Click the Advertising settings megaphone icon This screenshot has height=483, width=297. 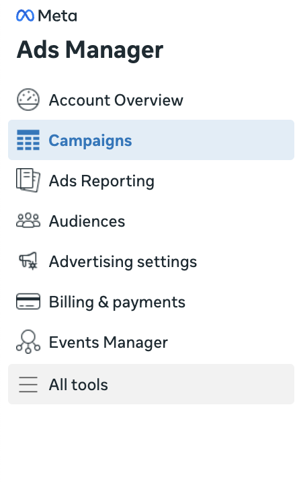[28, 261]
